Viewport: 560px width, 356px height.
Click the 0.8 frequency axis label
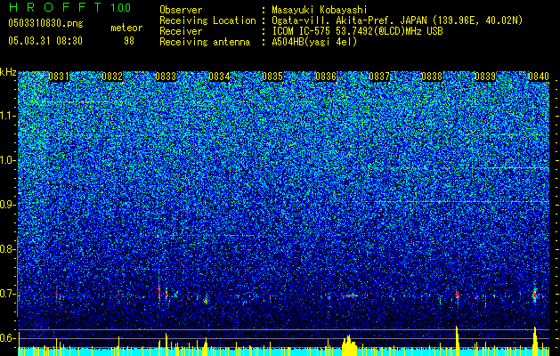(x=7, y=249)
